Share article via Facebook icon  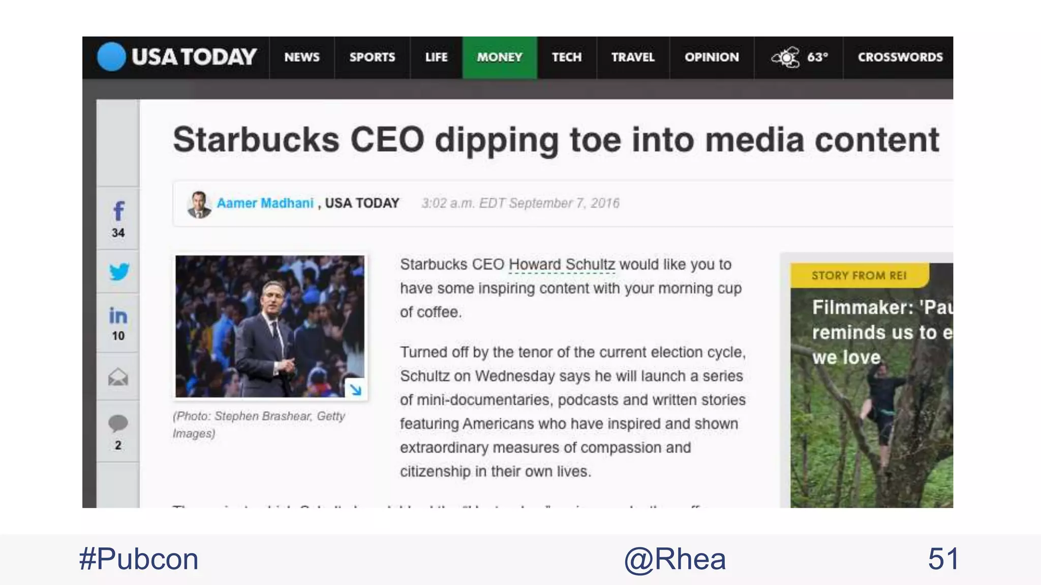click(118, 211)
